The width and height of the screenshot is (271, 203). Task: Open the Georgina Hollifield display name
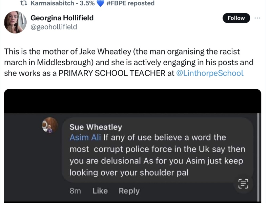pos(62,18)
